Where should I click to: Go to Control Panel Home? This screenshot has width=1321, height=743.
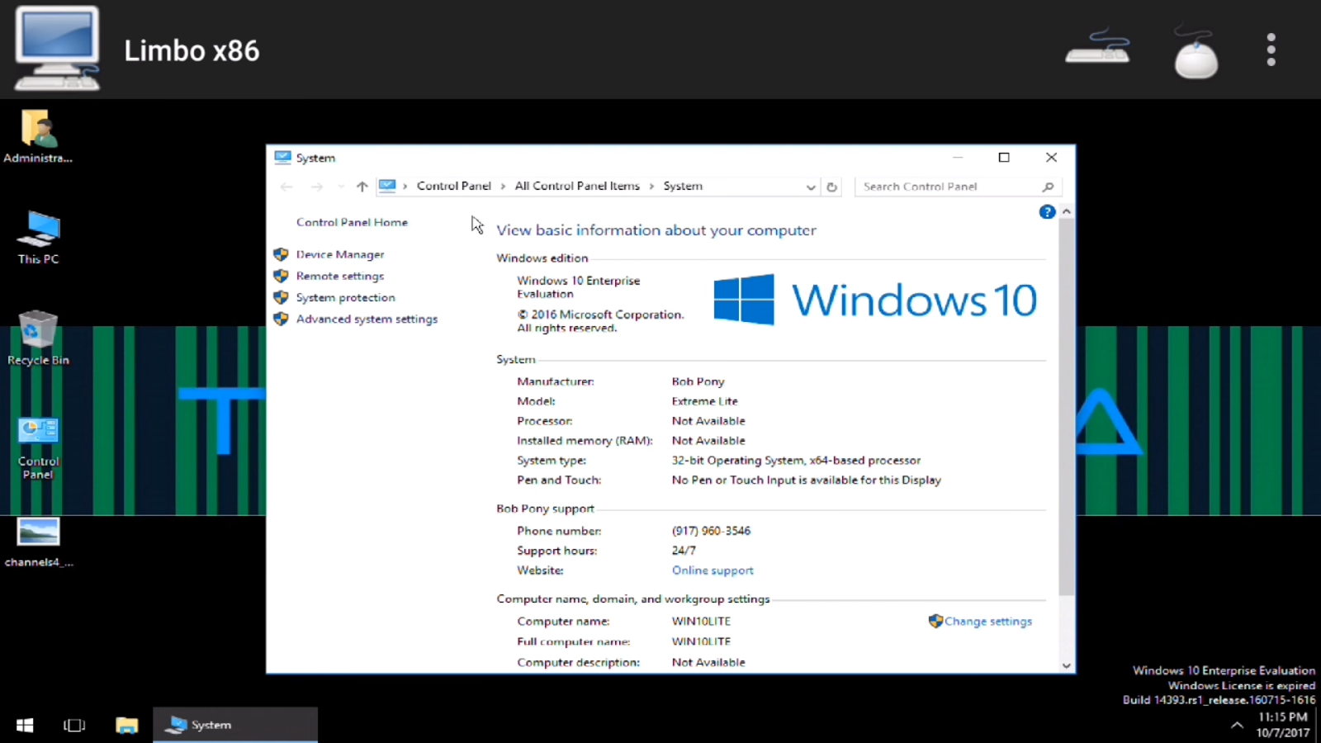pyautogui.click(x=352, y=222)
